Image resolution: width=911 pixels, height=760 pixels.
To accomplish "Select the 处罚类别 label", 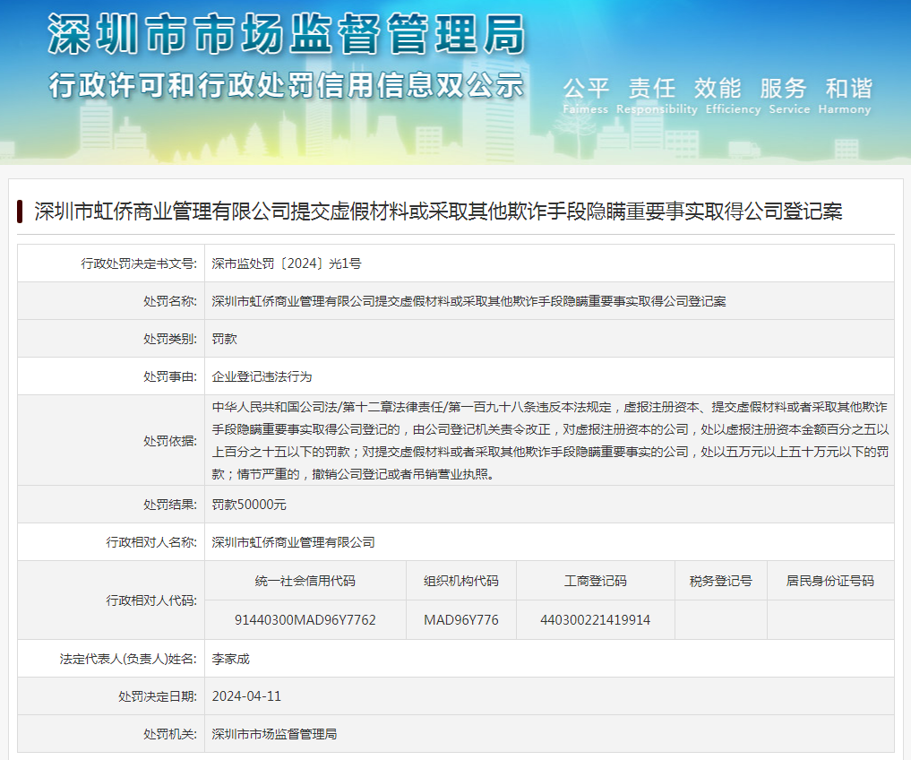I will coord(169,339).
